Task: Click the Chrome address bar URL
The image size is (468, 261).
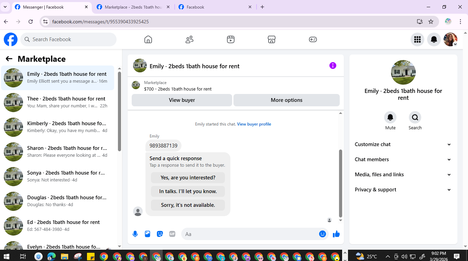Action: click(100, 22)
